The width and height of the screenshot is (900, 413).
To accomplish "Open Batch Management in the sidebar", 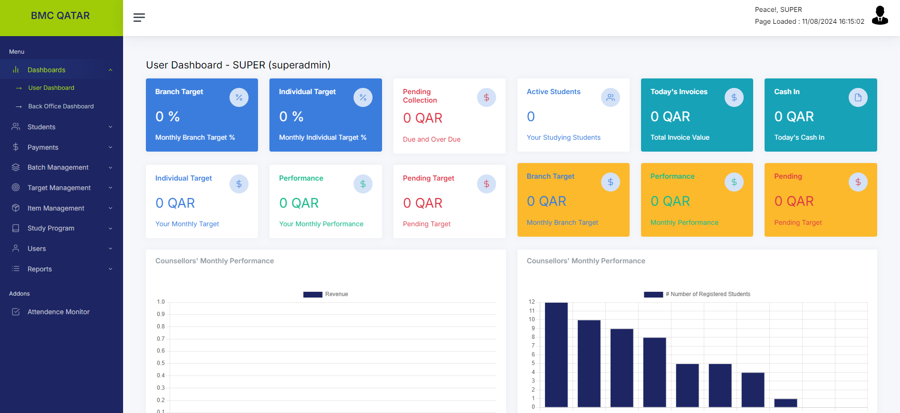I will pyautogui.click(x=58, y=167).
